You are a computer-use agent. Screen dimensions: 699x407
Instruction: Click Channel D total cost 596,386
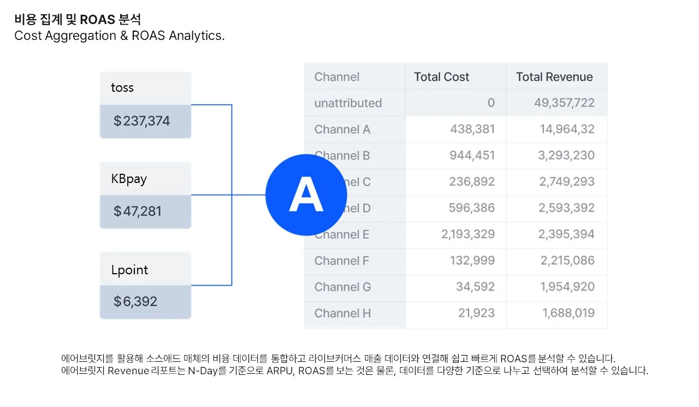point(472,208)
